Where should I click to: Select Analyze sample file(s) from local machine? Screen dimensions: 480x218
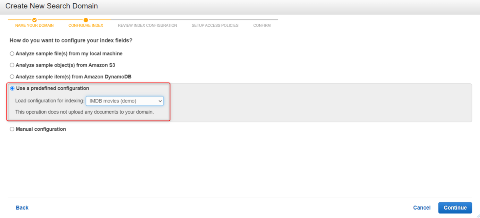12,53
